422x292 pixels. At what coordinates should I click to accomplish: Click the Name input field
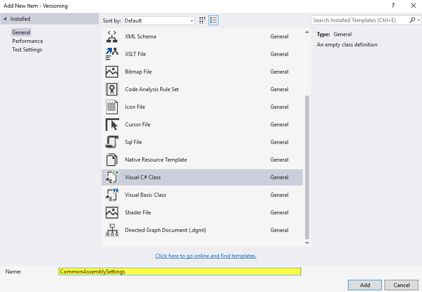point(180,272)
